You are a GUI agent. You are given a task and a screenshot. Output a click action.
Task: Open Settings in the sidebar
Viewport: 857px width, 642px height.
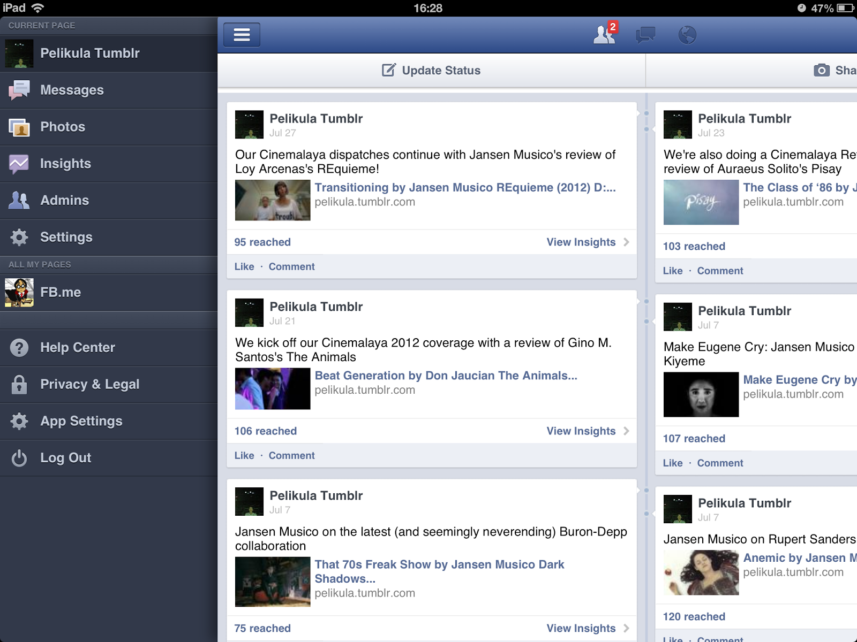(109, 237)
